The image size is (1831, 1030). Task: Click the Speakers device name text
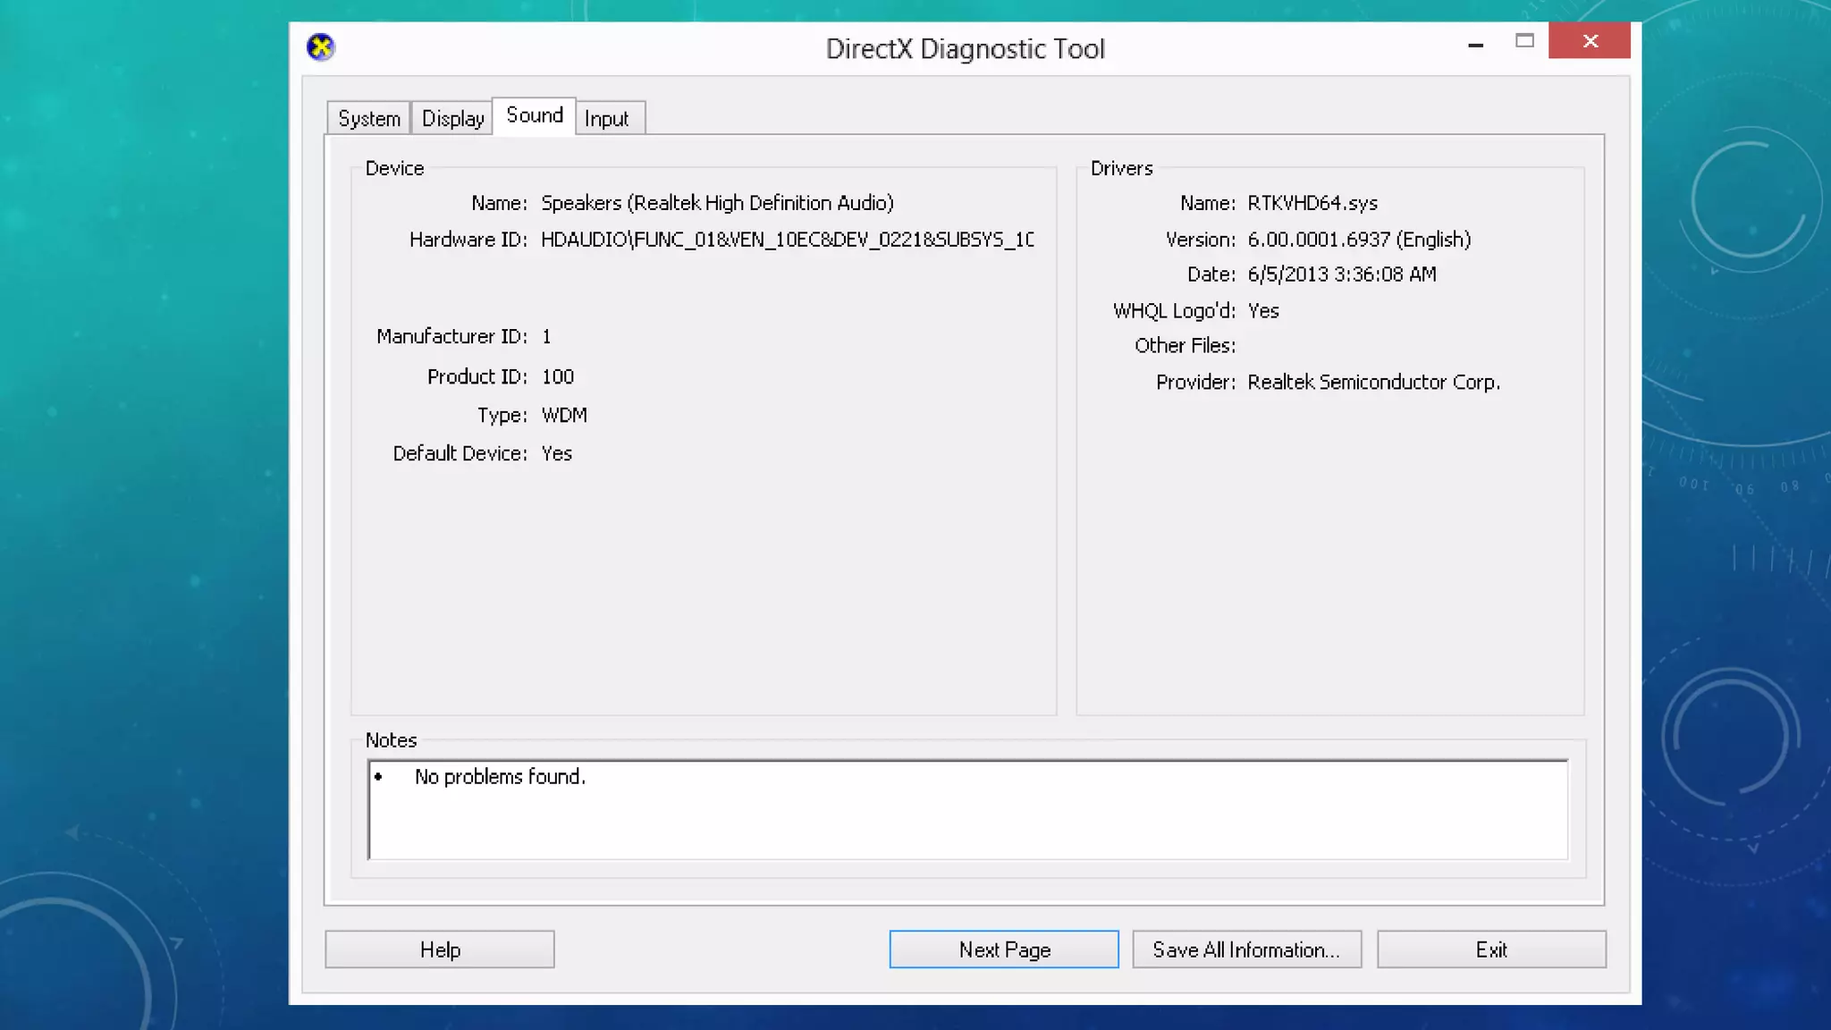pos(717,203)
